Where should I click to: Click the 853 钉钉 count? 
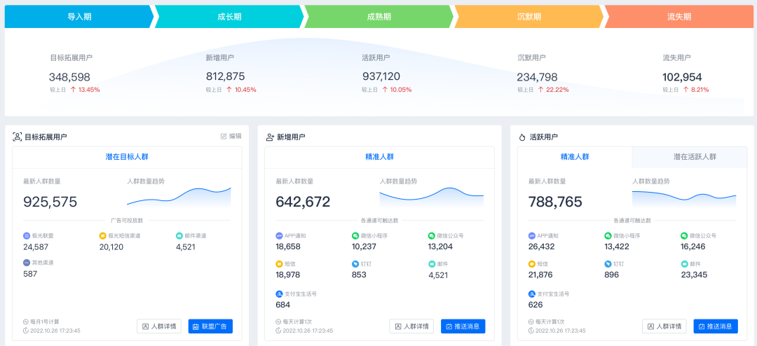[359, 275]
